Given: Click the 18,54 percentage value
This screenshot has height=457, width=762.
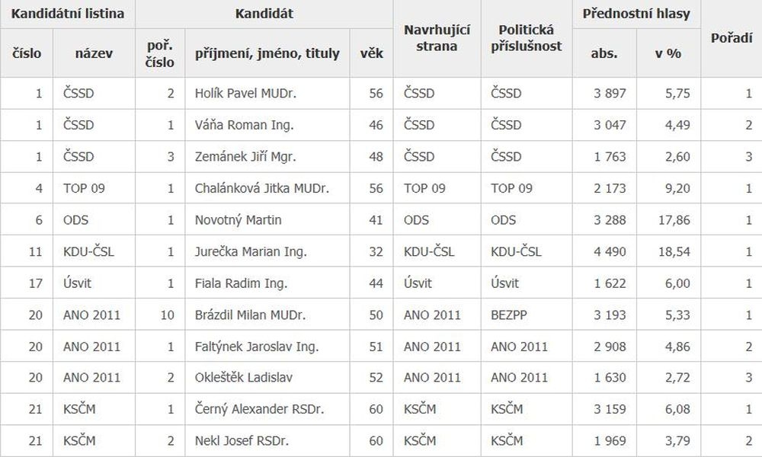Looking at the screenshot, I should (668, 251).
